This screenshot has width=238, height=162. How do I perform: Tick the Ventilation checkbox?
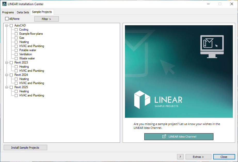pyautogui.click(x=16, y=54)
